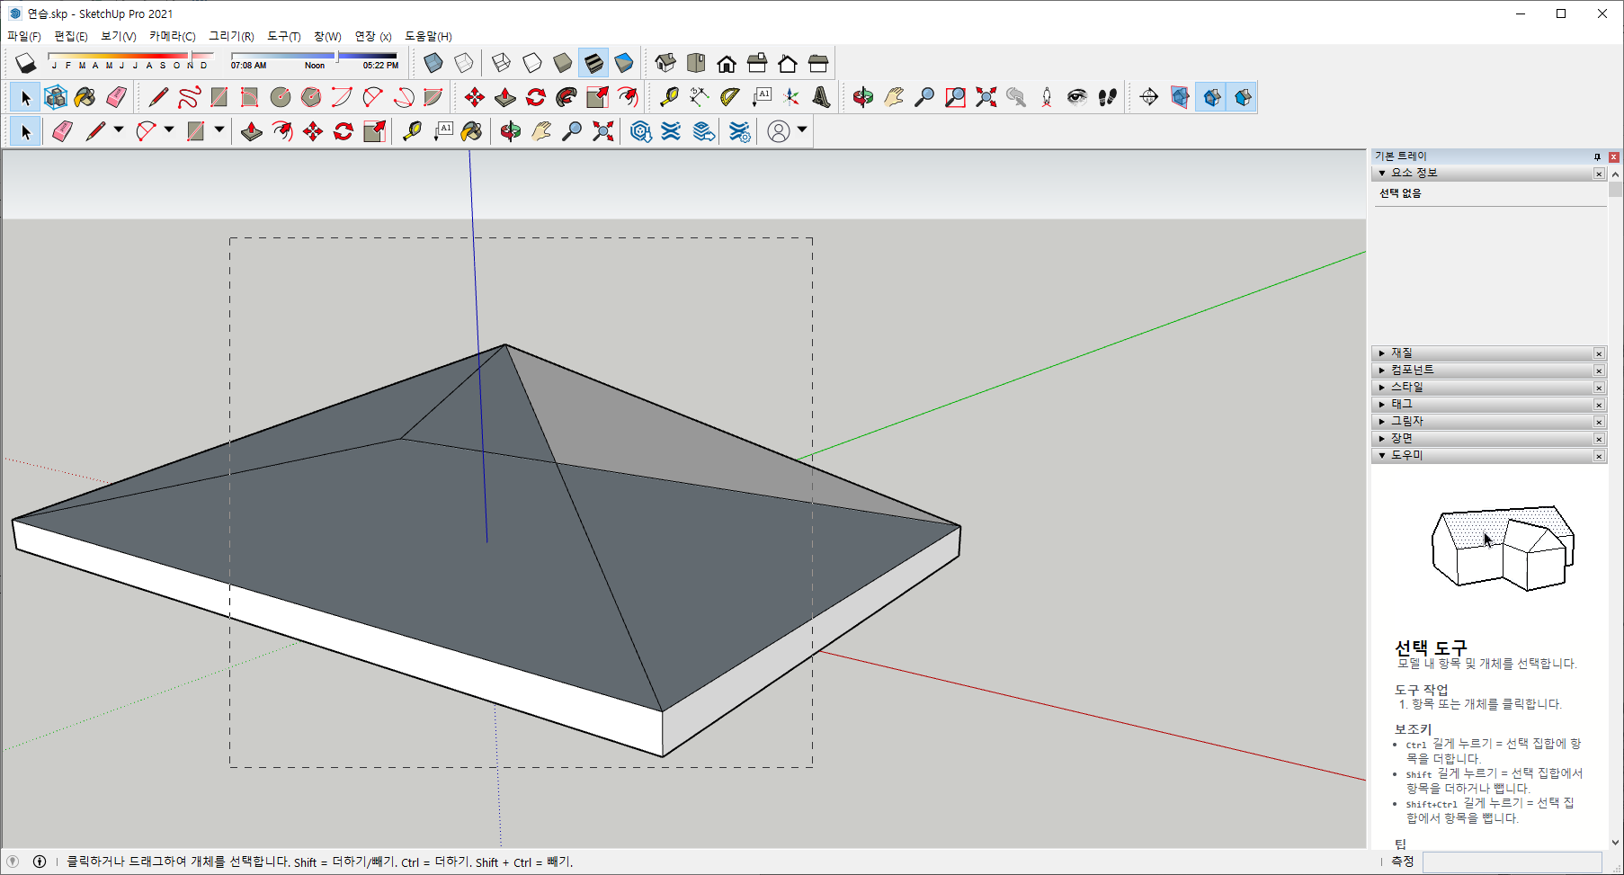Enable Monochrome face style
The width and height of the screenshot is (1624, 875).
pyautogui.click(x=624, y=63)
